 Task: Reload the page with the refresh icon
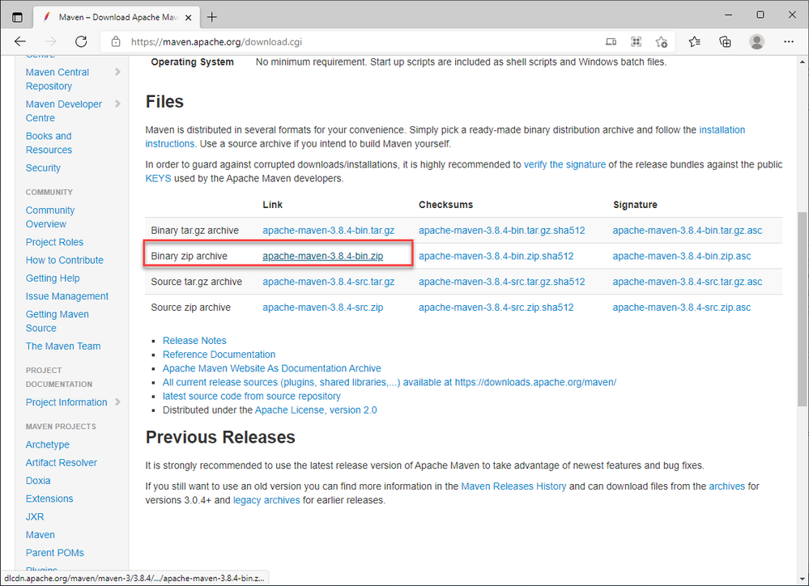(81, 42)
